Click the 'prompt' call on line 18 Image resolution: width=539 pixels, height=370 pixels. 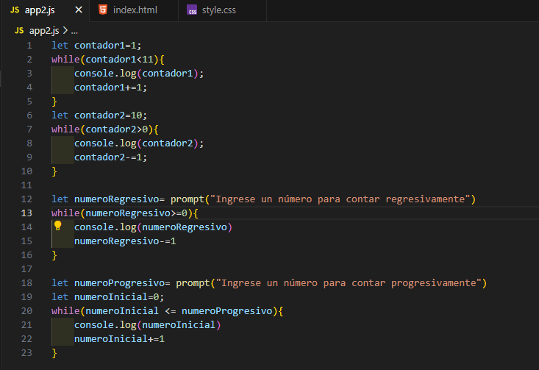click(x=193, y=283)
